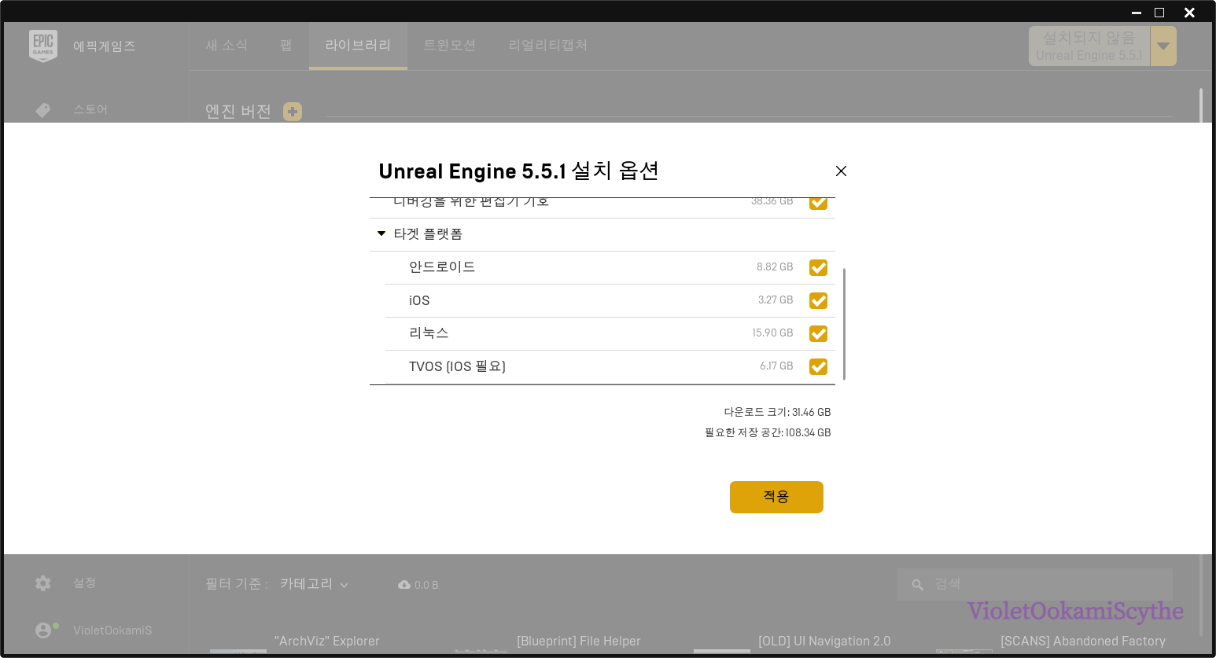This screenshot has width=1216, height=658.
Task: Open the store via the tag icon
Action: pos(43,110)
